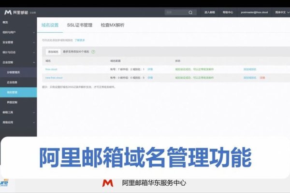Click the 了解更多 learn more link
Image resolution: width=290 pixels, height=193 pixels.
coord(80,40)
